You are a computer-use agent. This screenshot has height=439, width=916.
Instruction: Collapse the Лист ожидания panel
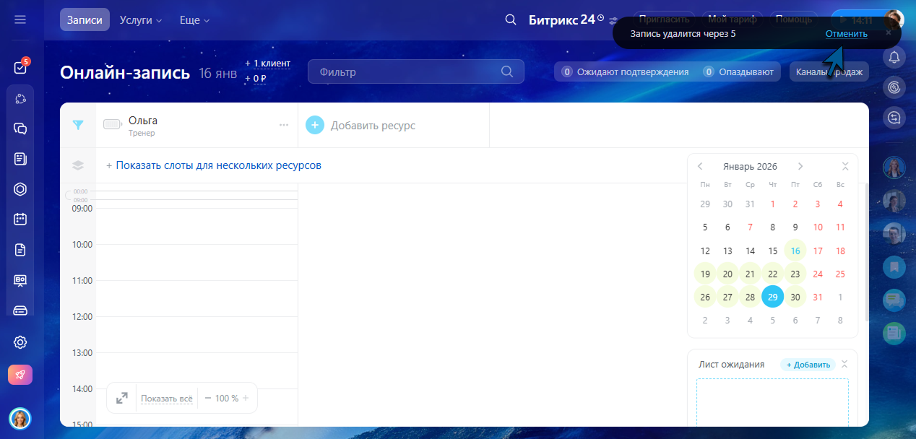[844, 364]
